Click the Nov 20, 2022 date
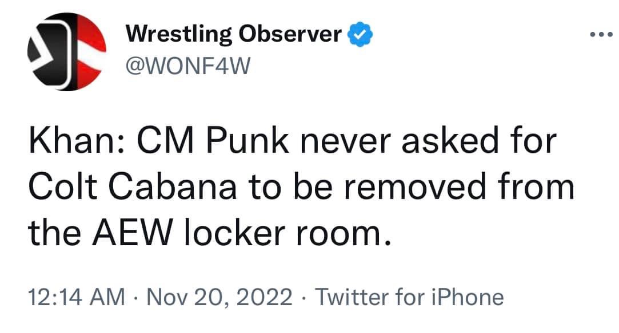 coord(220,297)
